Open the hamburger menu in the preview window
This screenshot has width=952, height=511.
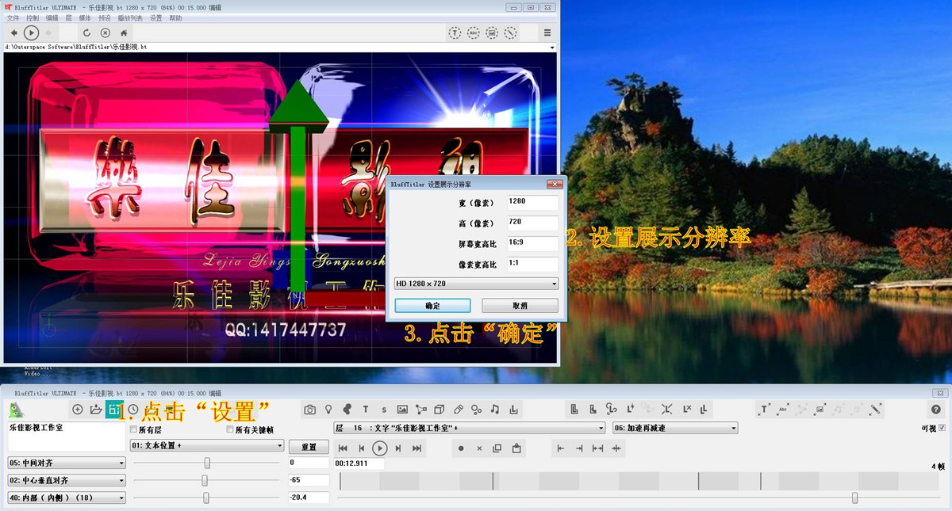click(547, 32)
